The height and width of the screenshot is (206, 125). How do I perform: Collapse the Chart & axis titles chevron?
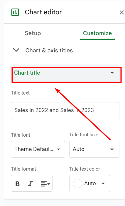[16, 50]
